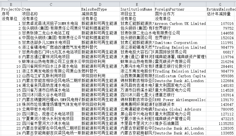This screenshot has height=136, width=236.
Task: Select cell '瑞典碳资产管理公司'
Action: [x=180, y=119]
